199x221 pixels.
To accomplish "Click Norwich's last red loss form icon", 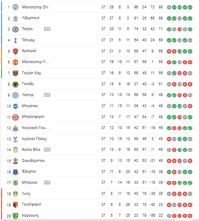I will click(x=190, y=216).
